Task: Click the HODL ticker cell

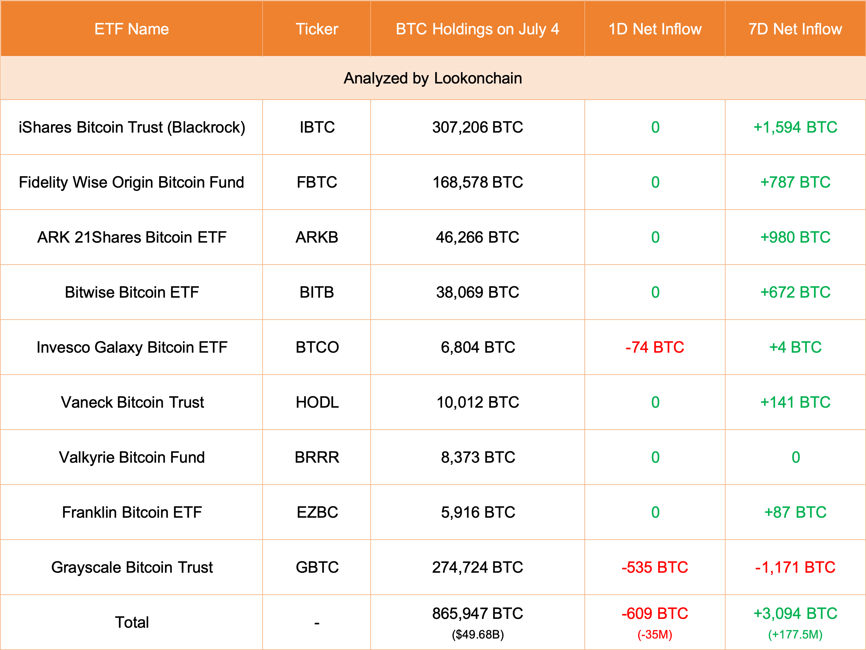Action: 317,402
